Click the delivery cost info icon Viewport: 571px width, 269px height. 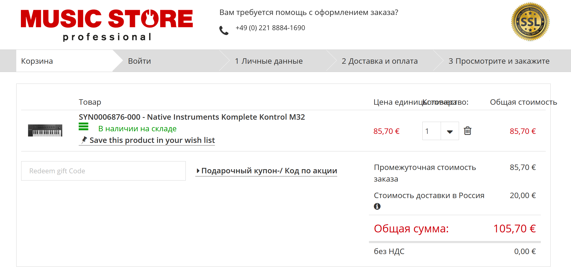point(377,206)
